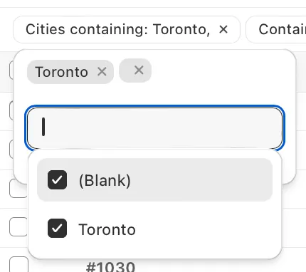Open the "Cities containing: Toronto," filter chip

pos(117,30)
